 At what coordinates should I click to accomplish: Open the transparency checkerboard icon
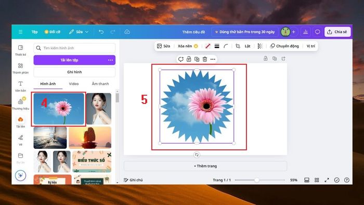pos(260,46)
